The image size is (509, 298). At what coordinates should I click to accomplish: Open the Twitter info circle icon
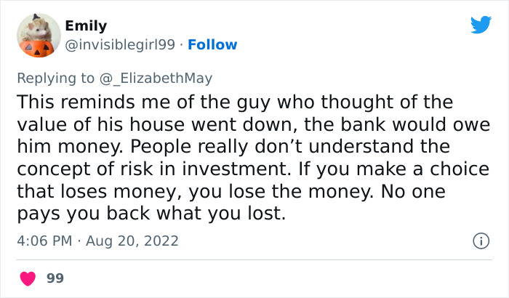tap(480, 241)
